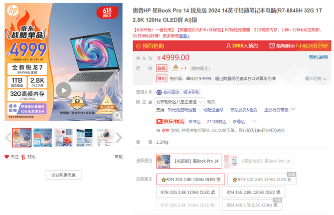Click the gift item icon beside 赠品

[x=175, y=67]
